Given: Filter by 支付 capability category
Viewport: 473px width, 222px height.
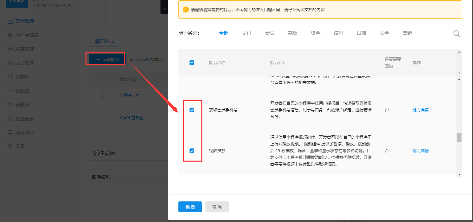Looking at the screenshot, I should tap(246, 33).
